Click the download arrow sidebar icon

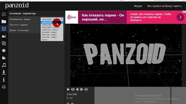click(4, 72)
